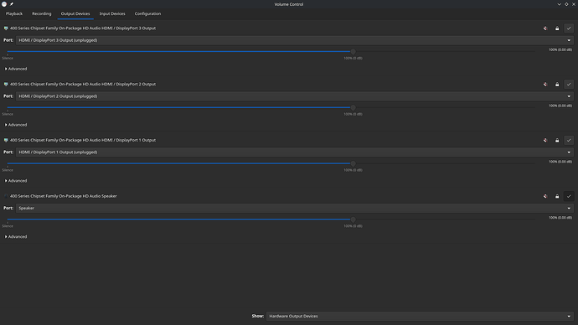This screenshot has height=325, width=578.
Task: Lock channels for DisplayPort 2 Output
Action: click(x=557, y=85)
